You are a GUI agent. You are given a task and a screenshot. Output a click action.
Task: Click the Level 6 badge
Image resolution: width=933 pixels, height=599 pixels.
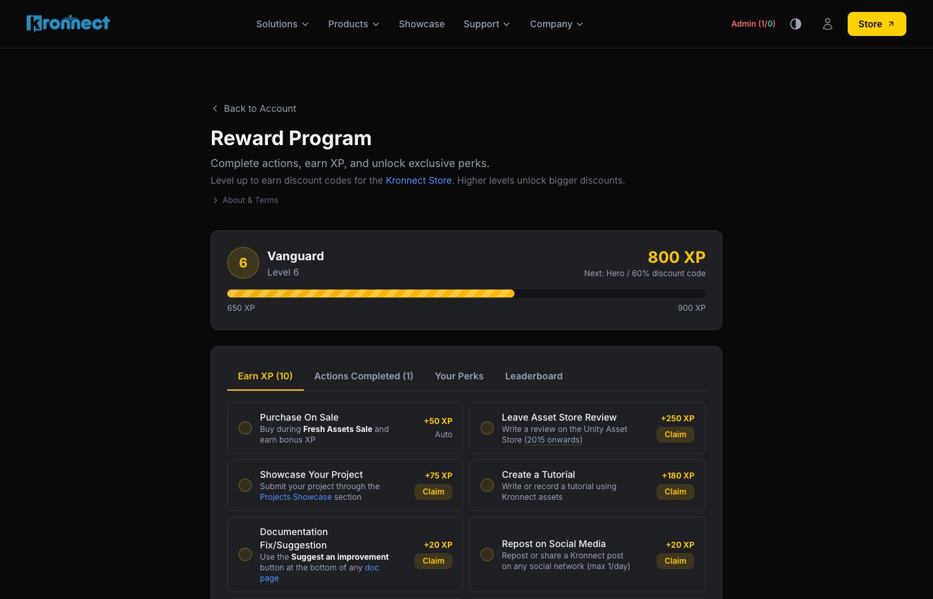(243, 263)
